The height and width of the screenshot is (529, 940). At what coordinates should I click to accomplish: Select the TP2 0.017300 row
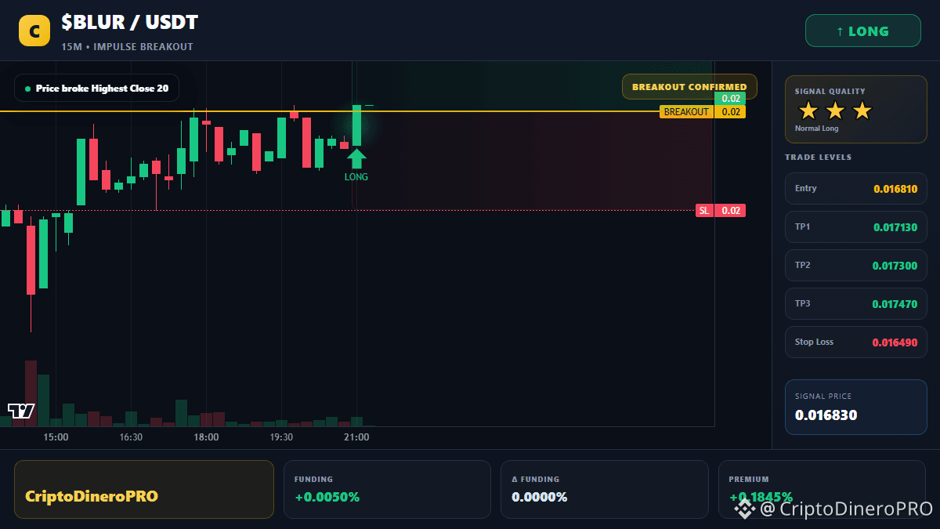tap(855, 265)
